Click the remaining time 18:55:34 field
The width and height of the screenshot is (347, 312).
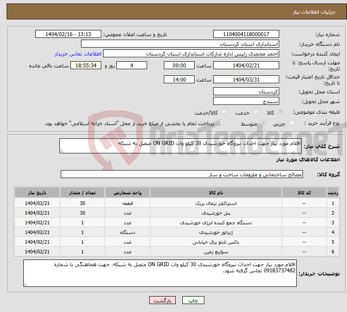point(86,65)
